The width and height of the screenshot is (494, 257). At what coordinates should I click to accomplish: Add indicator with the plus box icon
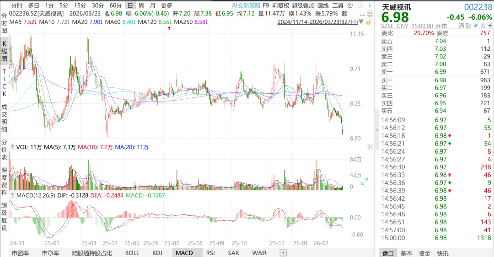point(283,252)
